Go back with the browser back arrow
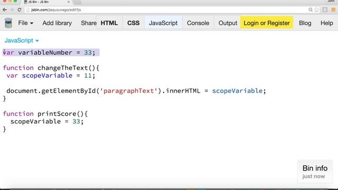The image size is (338, 190). tap(5, 9)
